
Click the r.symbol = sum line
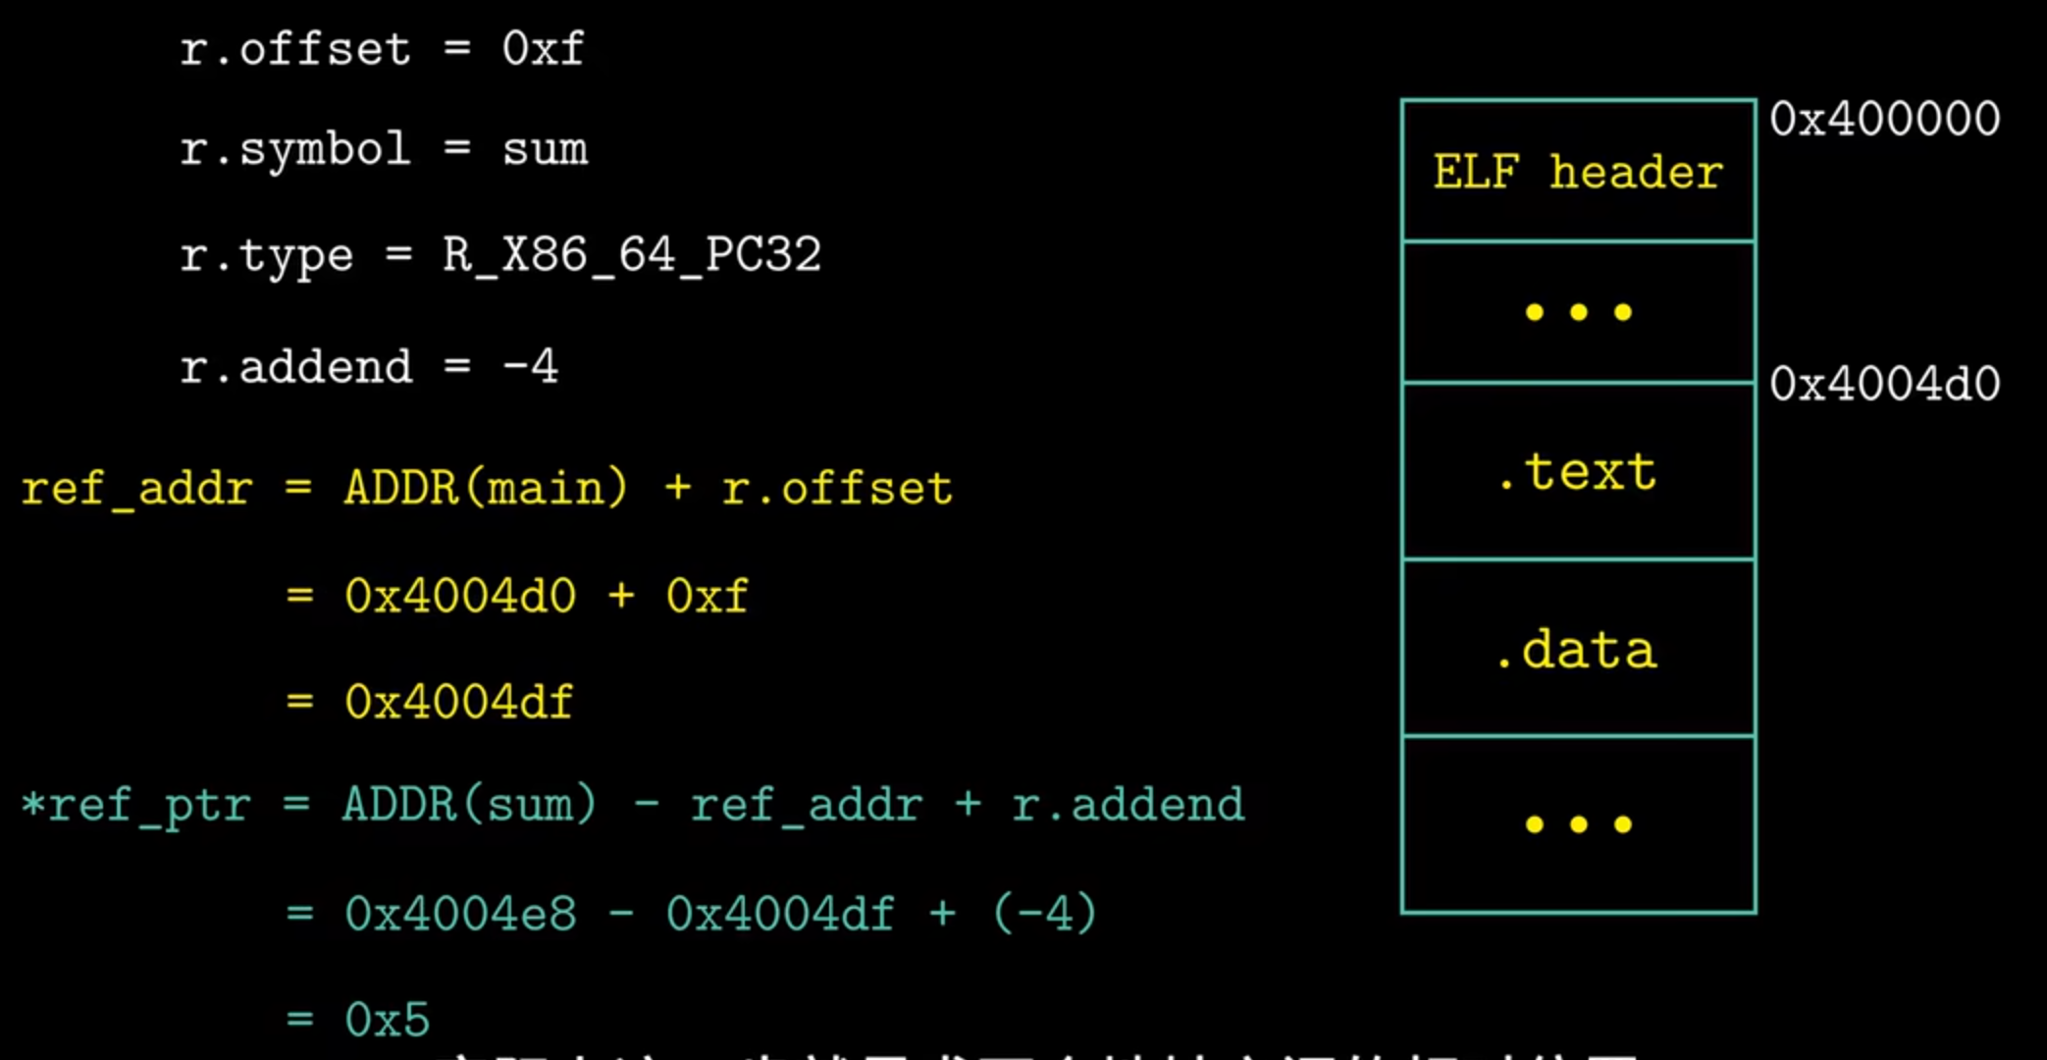tap(384, 150)
